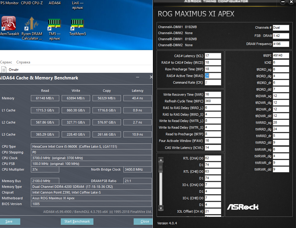
Task: Click the Memory Latency result 40.4 ns
Action: point(138,98)
